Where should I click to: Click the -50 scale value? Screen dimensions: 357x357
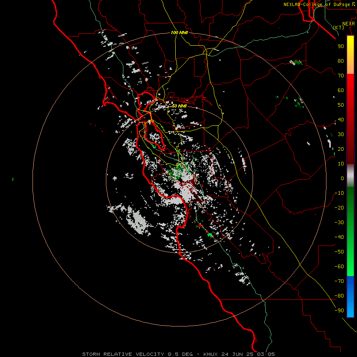(339, 252)
